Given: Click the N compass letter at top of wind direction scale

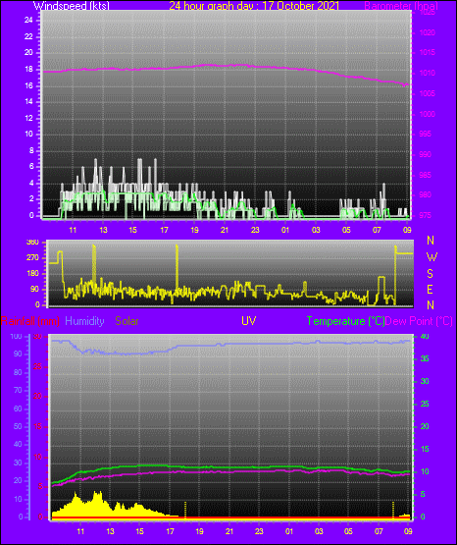Looking at the screenshot, I should click(431, 241).
